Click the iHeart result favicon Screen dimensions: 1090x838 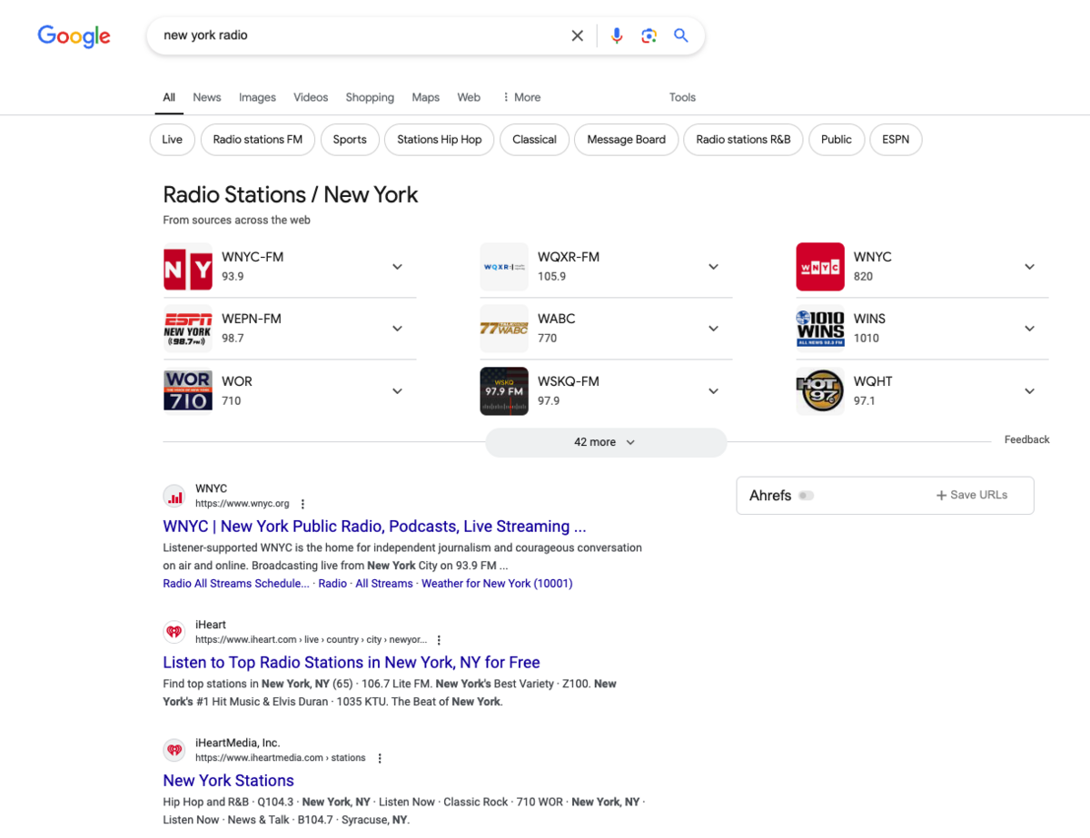[174, 633]
